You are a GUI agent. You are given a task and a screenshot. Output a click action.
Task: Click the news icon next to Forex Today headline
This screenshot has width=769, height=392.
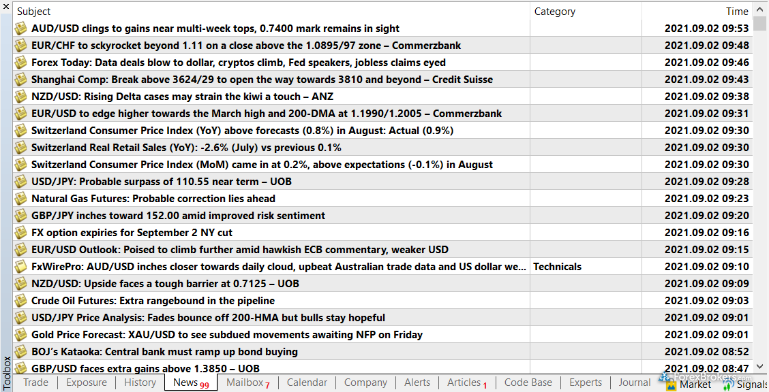21,63
